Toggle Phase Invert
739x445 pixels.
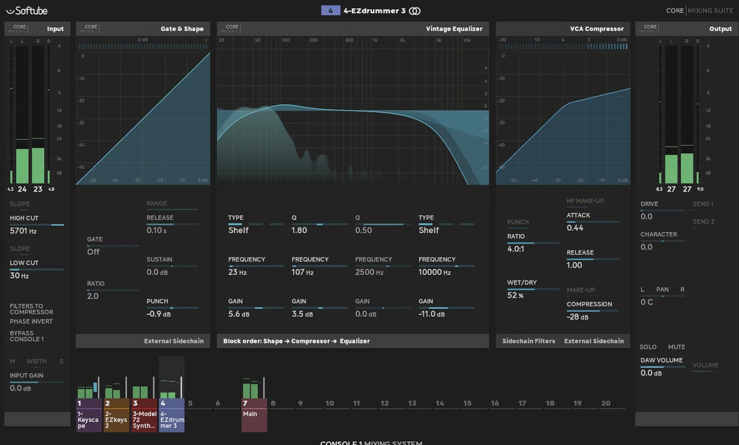tap(31, 321)
